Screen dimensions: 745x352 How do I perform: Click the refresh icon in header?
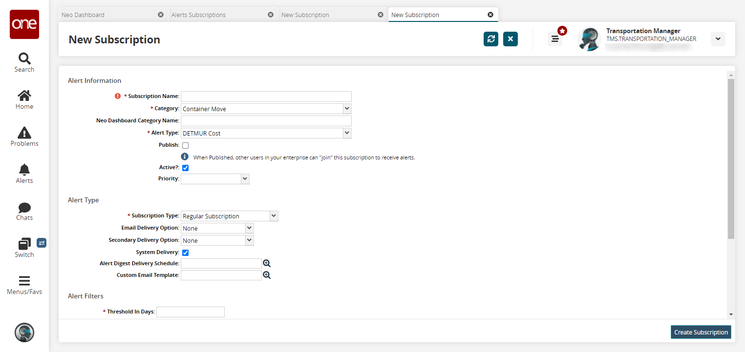490,39
